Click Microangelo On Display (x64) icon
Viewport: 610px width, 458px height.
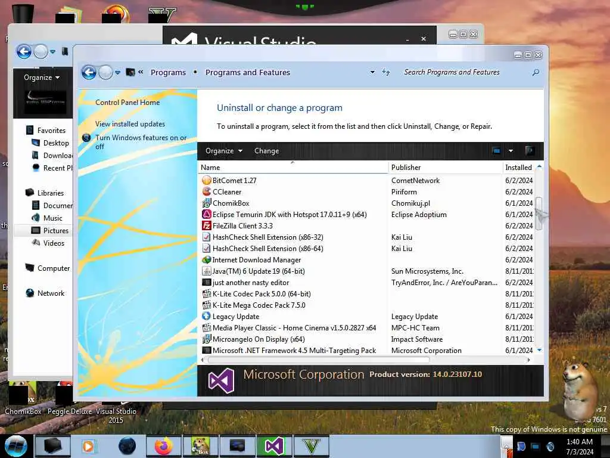(x=207, y=339)
